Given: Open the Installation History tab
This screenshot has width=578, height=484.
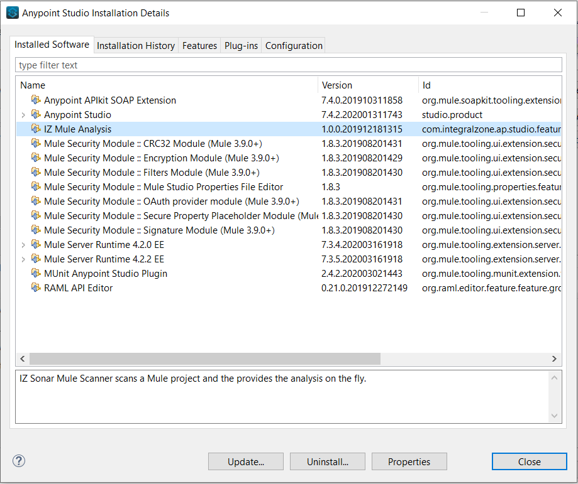Looking at the screenshot, I should click(x=136, y=46).
